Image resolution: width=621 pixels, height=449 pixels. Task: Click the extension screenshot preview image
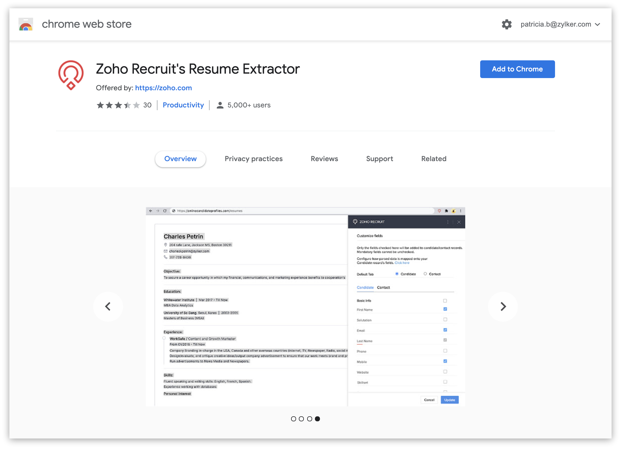coord(305,307)
